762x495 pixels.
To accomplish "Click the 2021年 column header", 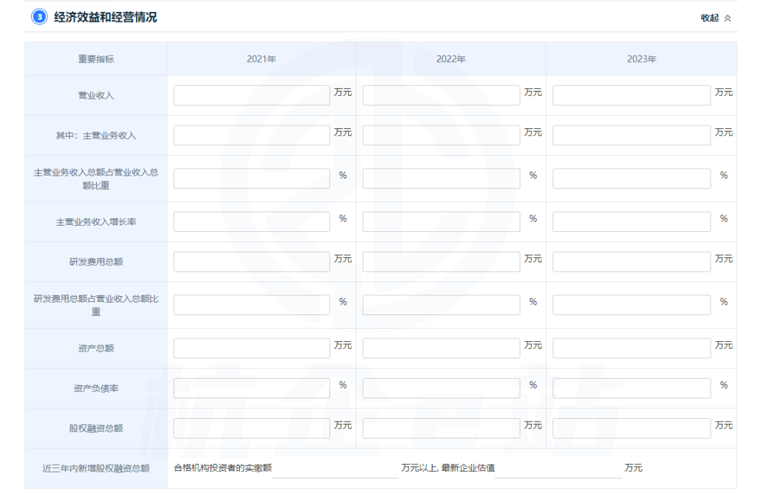I will pos(262,59).
